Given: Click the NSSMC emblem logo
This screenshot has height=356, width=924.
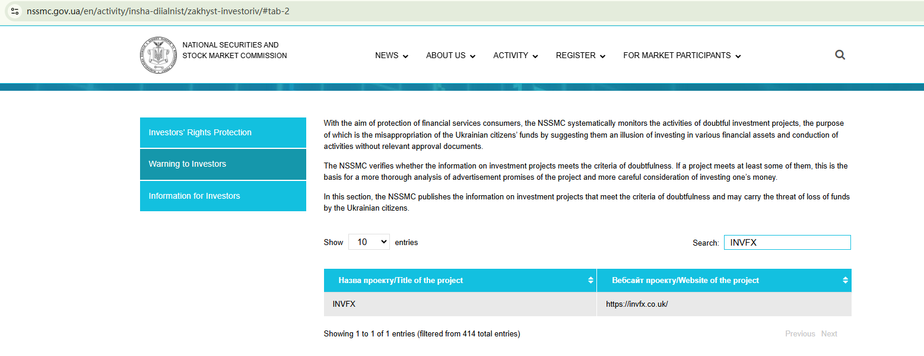Looking at the screenshot, I should coord(158,55).
